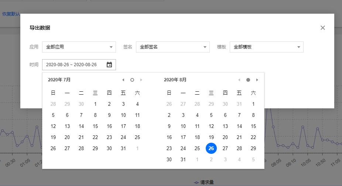Select August 6 in the calendar

[225, 115]
